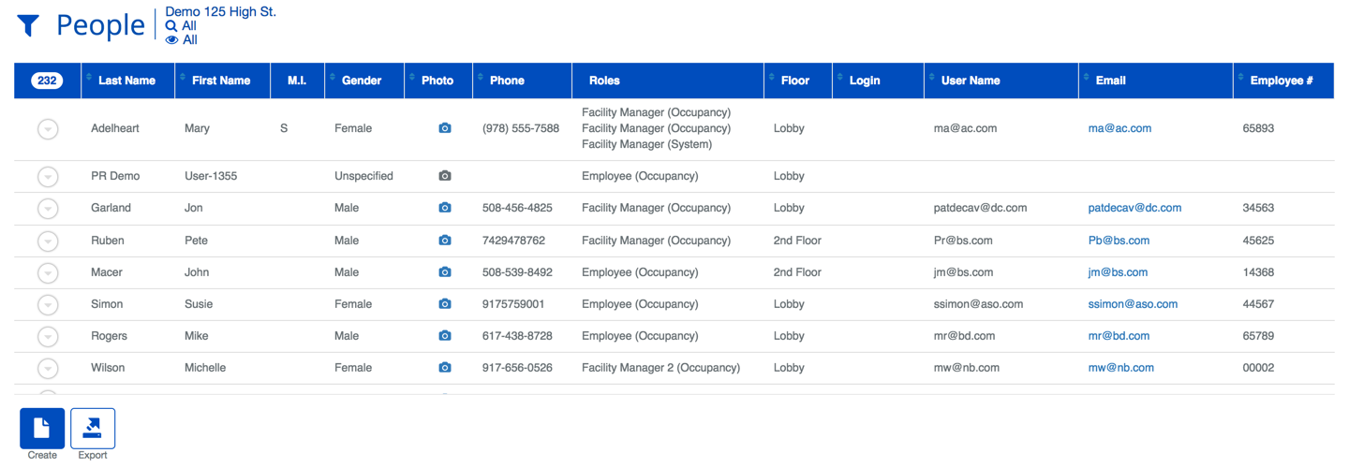Open email link patdecav@dc.com
This screenshot has height=468, width=1349.
pyautogui.click(x=1134, y=208)
